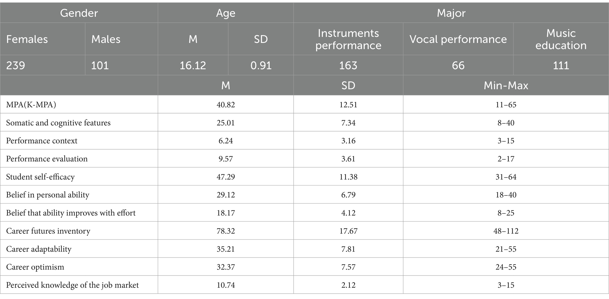The width and height of the screenshot is (609, 299).
Task: Select the Music education header
Action: coord(561,39)
